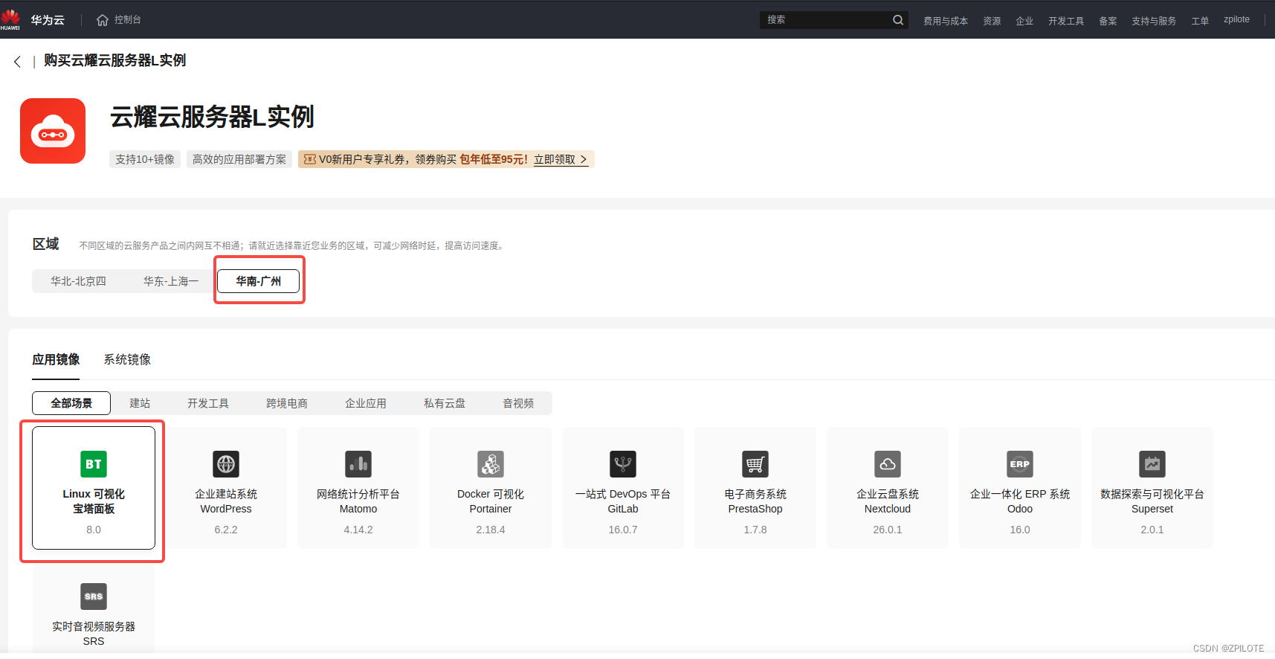This screenshot has height=659, width=1275.
Task: Click the 实时音视频服务器 SRS label
Action: pos(94,634)
